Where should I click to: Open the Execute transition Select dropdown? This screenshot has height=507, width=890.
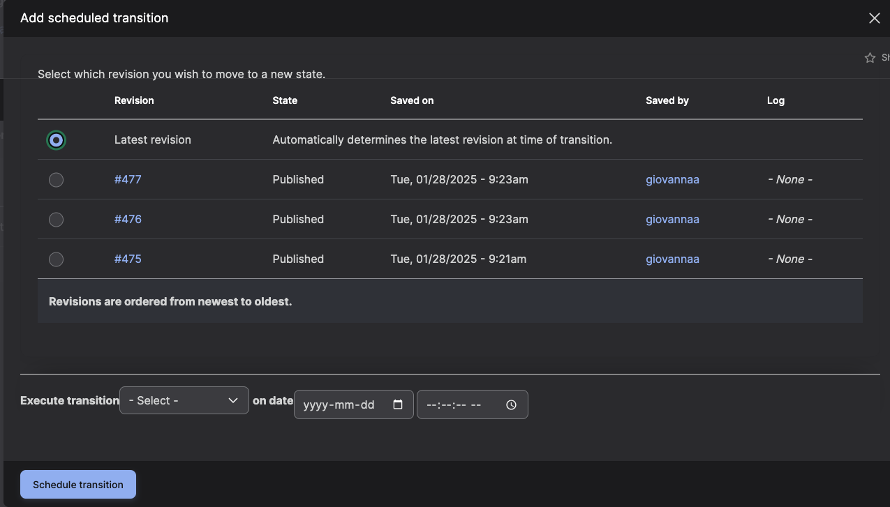pyautogui.click(x=184, y=400)
